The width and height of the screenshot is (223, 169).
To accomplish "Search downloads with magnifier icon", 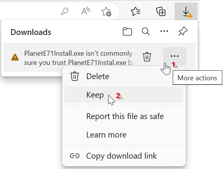I will tap(146, 31).
